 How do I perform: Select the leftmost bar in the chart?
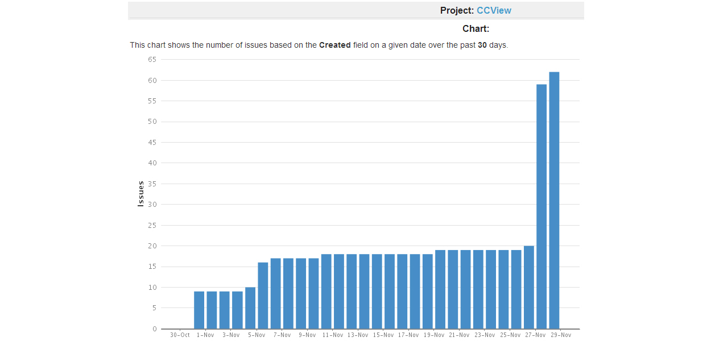coord(199,310)
